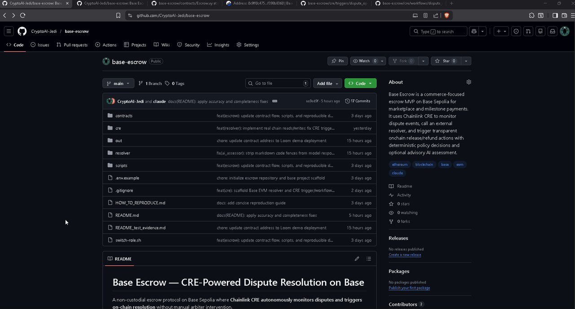Edit README with the pencil icon
This screenshot has height=309, width=575.
[x=357, y=259]
